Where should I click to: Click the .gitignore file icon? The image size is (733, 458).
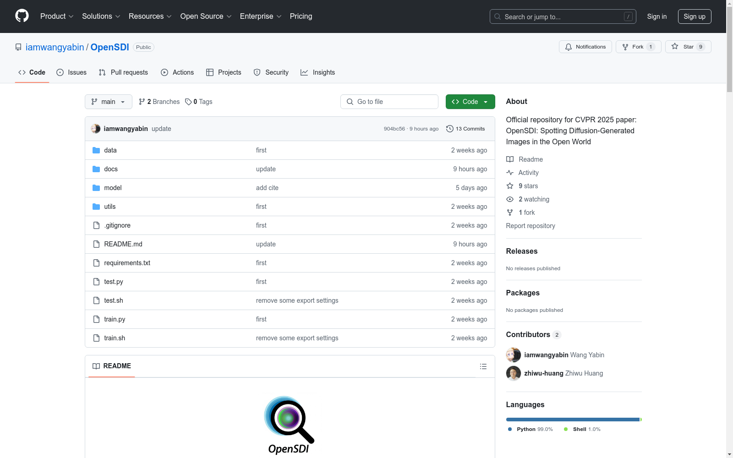[96, 225]
